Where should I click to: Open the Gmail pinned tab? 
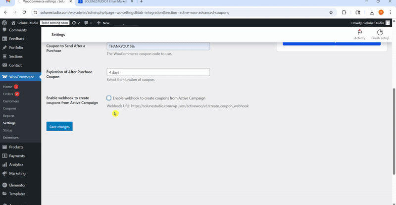(x=8, y=1)
